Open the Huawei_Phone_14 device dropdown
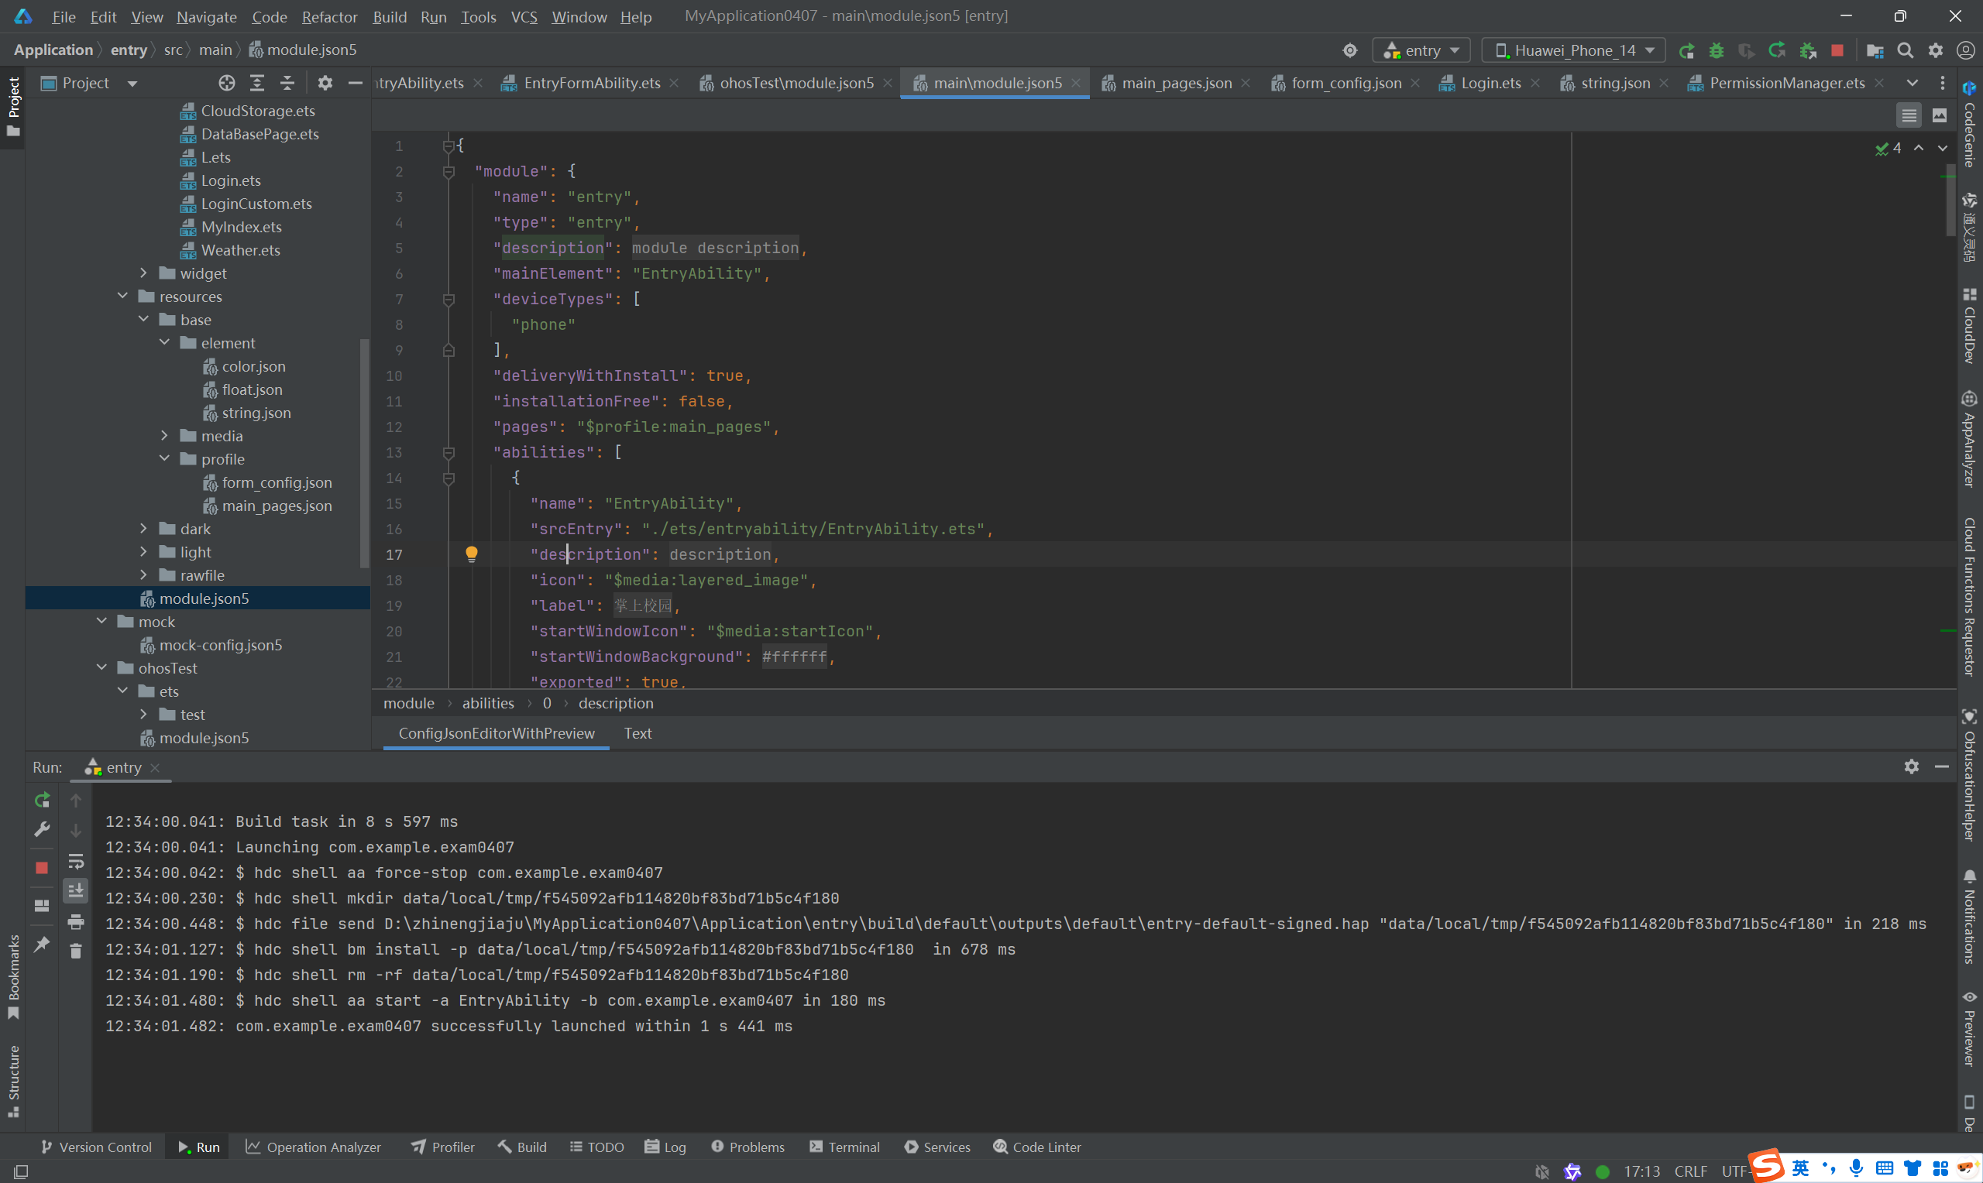 pos(1572,51)
